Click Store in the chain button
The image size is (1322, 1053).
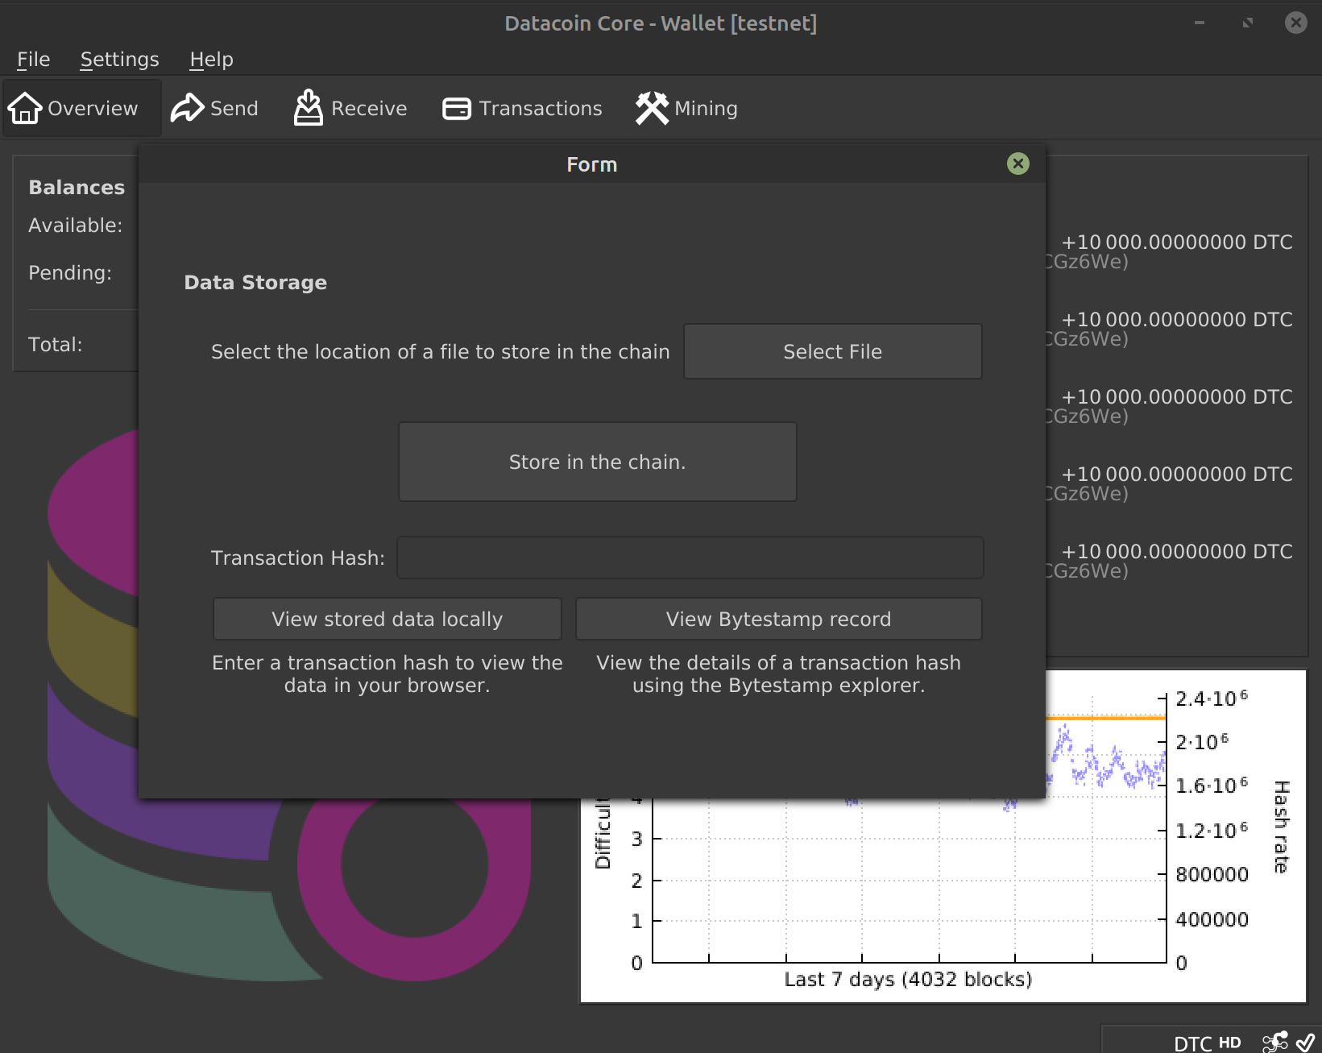tap(598, 462)
